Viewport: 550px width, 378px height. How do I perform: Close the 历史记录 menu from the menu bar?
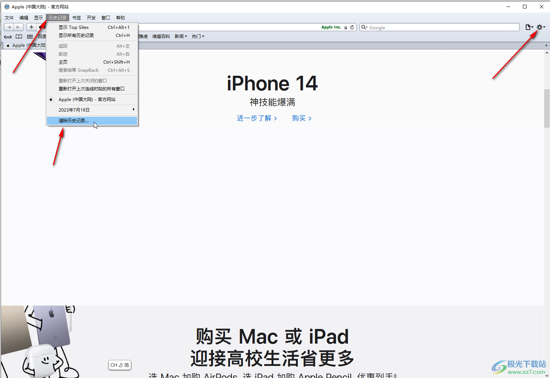(x=58, y=18)
